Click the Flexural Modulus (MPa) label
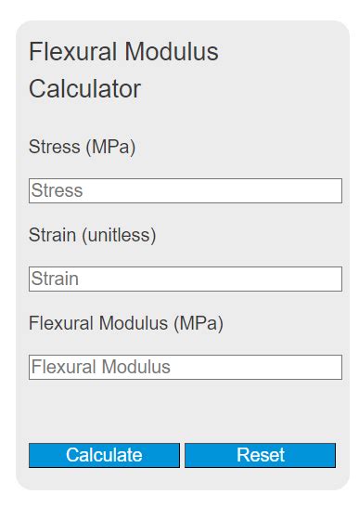This screenshot has height=507, width=359. click(126, 323)
